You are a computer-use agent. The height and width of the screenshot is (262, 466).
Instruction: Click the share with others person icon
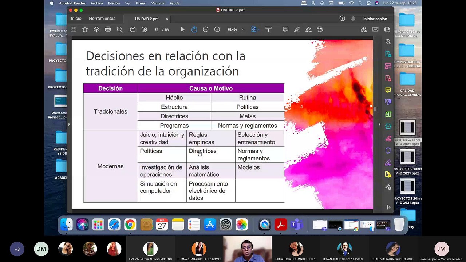pyautogui.click(x=387, y=29)
